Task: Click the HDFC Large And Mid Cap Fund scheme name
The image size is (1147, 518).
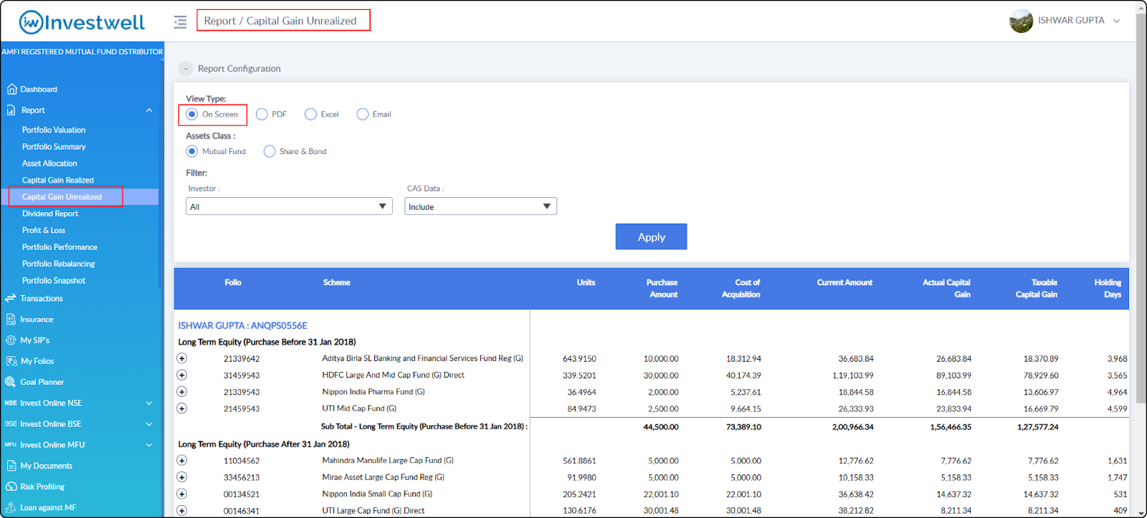Action: (x=393, y=375)
